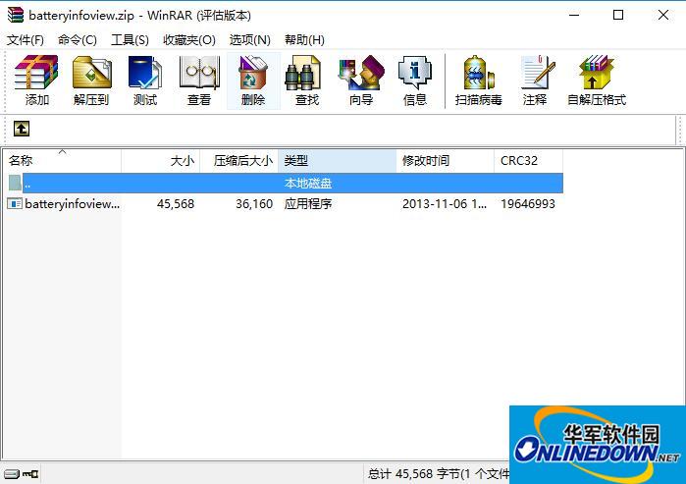Image resolution: width=686 pixels, height=484 pixels.
Task: Click the 解压到 (Extract To) icon
Action: 91,81
